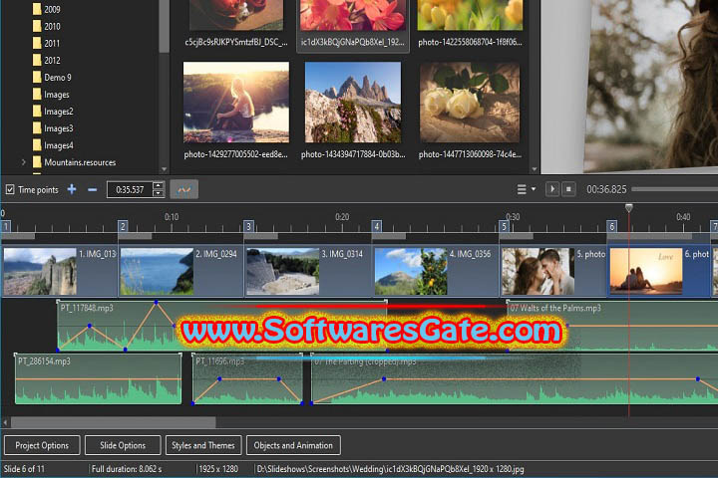
Task: Click timeline marker 6
Action: tap(611, 226)
